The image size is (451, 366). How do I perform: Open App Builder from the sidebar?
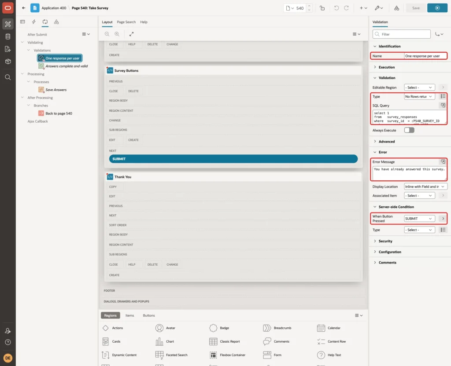point(8,24)
